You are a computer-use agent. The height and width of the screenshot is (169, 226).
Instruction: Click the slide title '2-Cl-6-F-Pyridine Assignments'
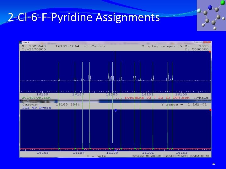coord(84,17)
